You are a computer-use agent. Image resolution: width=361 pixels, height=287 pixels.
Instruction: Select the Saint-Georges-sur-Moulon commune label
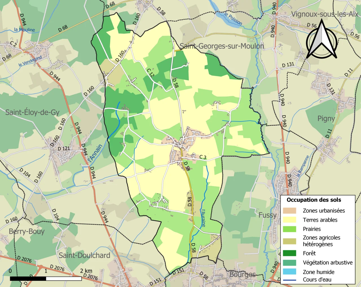(x=222, y=46)
